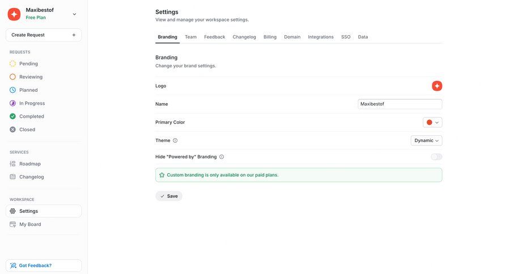Switch to the Team tab
The width and height of the screenshot is (510, 274).
pos(190,37)
